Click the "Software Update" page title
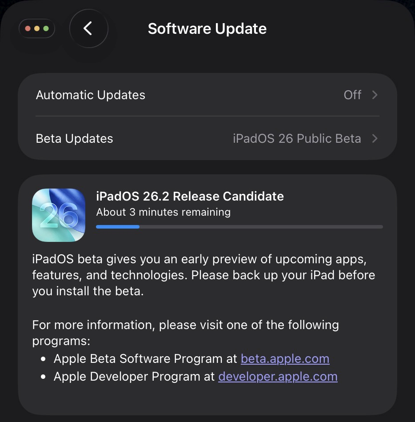 click(x=207, y=29)
